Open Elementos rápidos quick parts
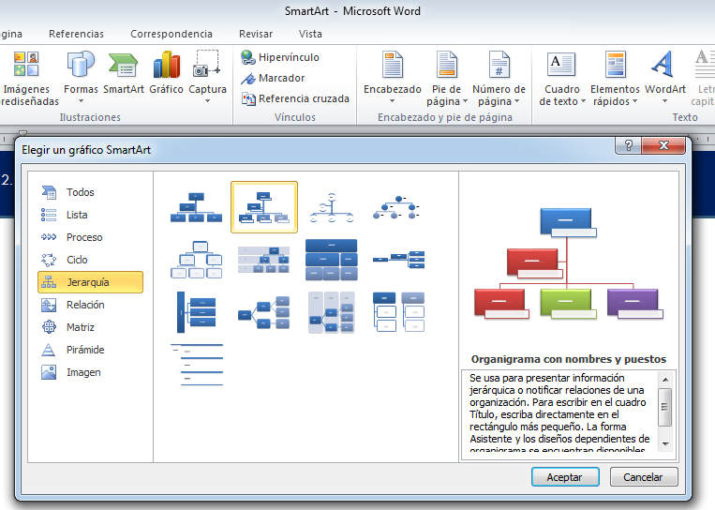The image size is (715, 510). click(x=615, y=79)
